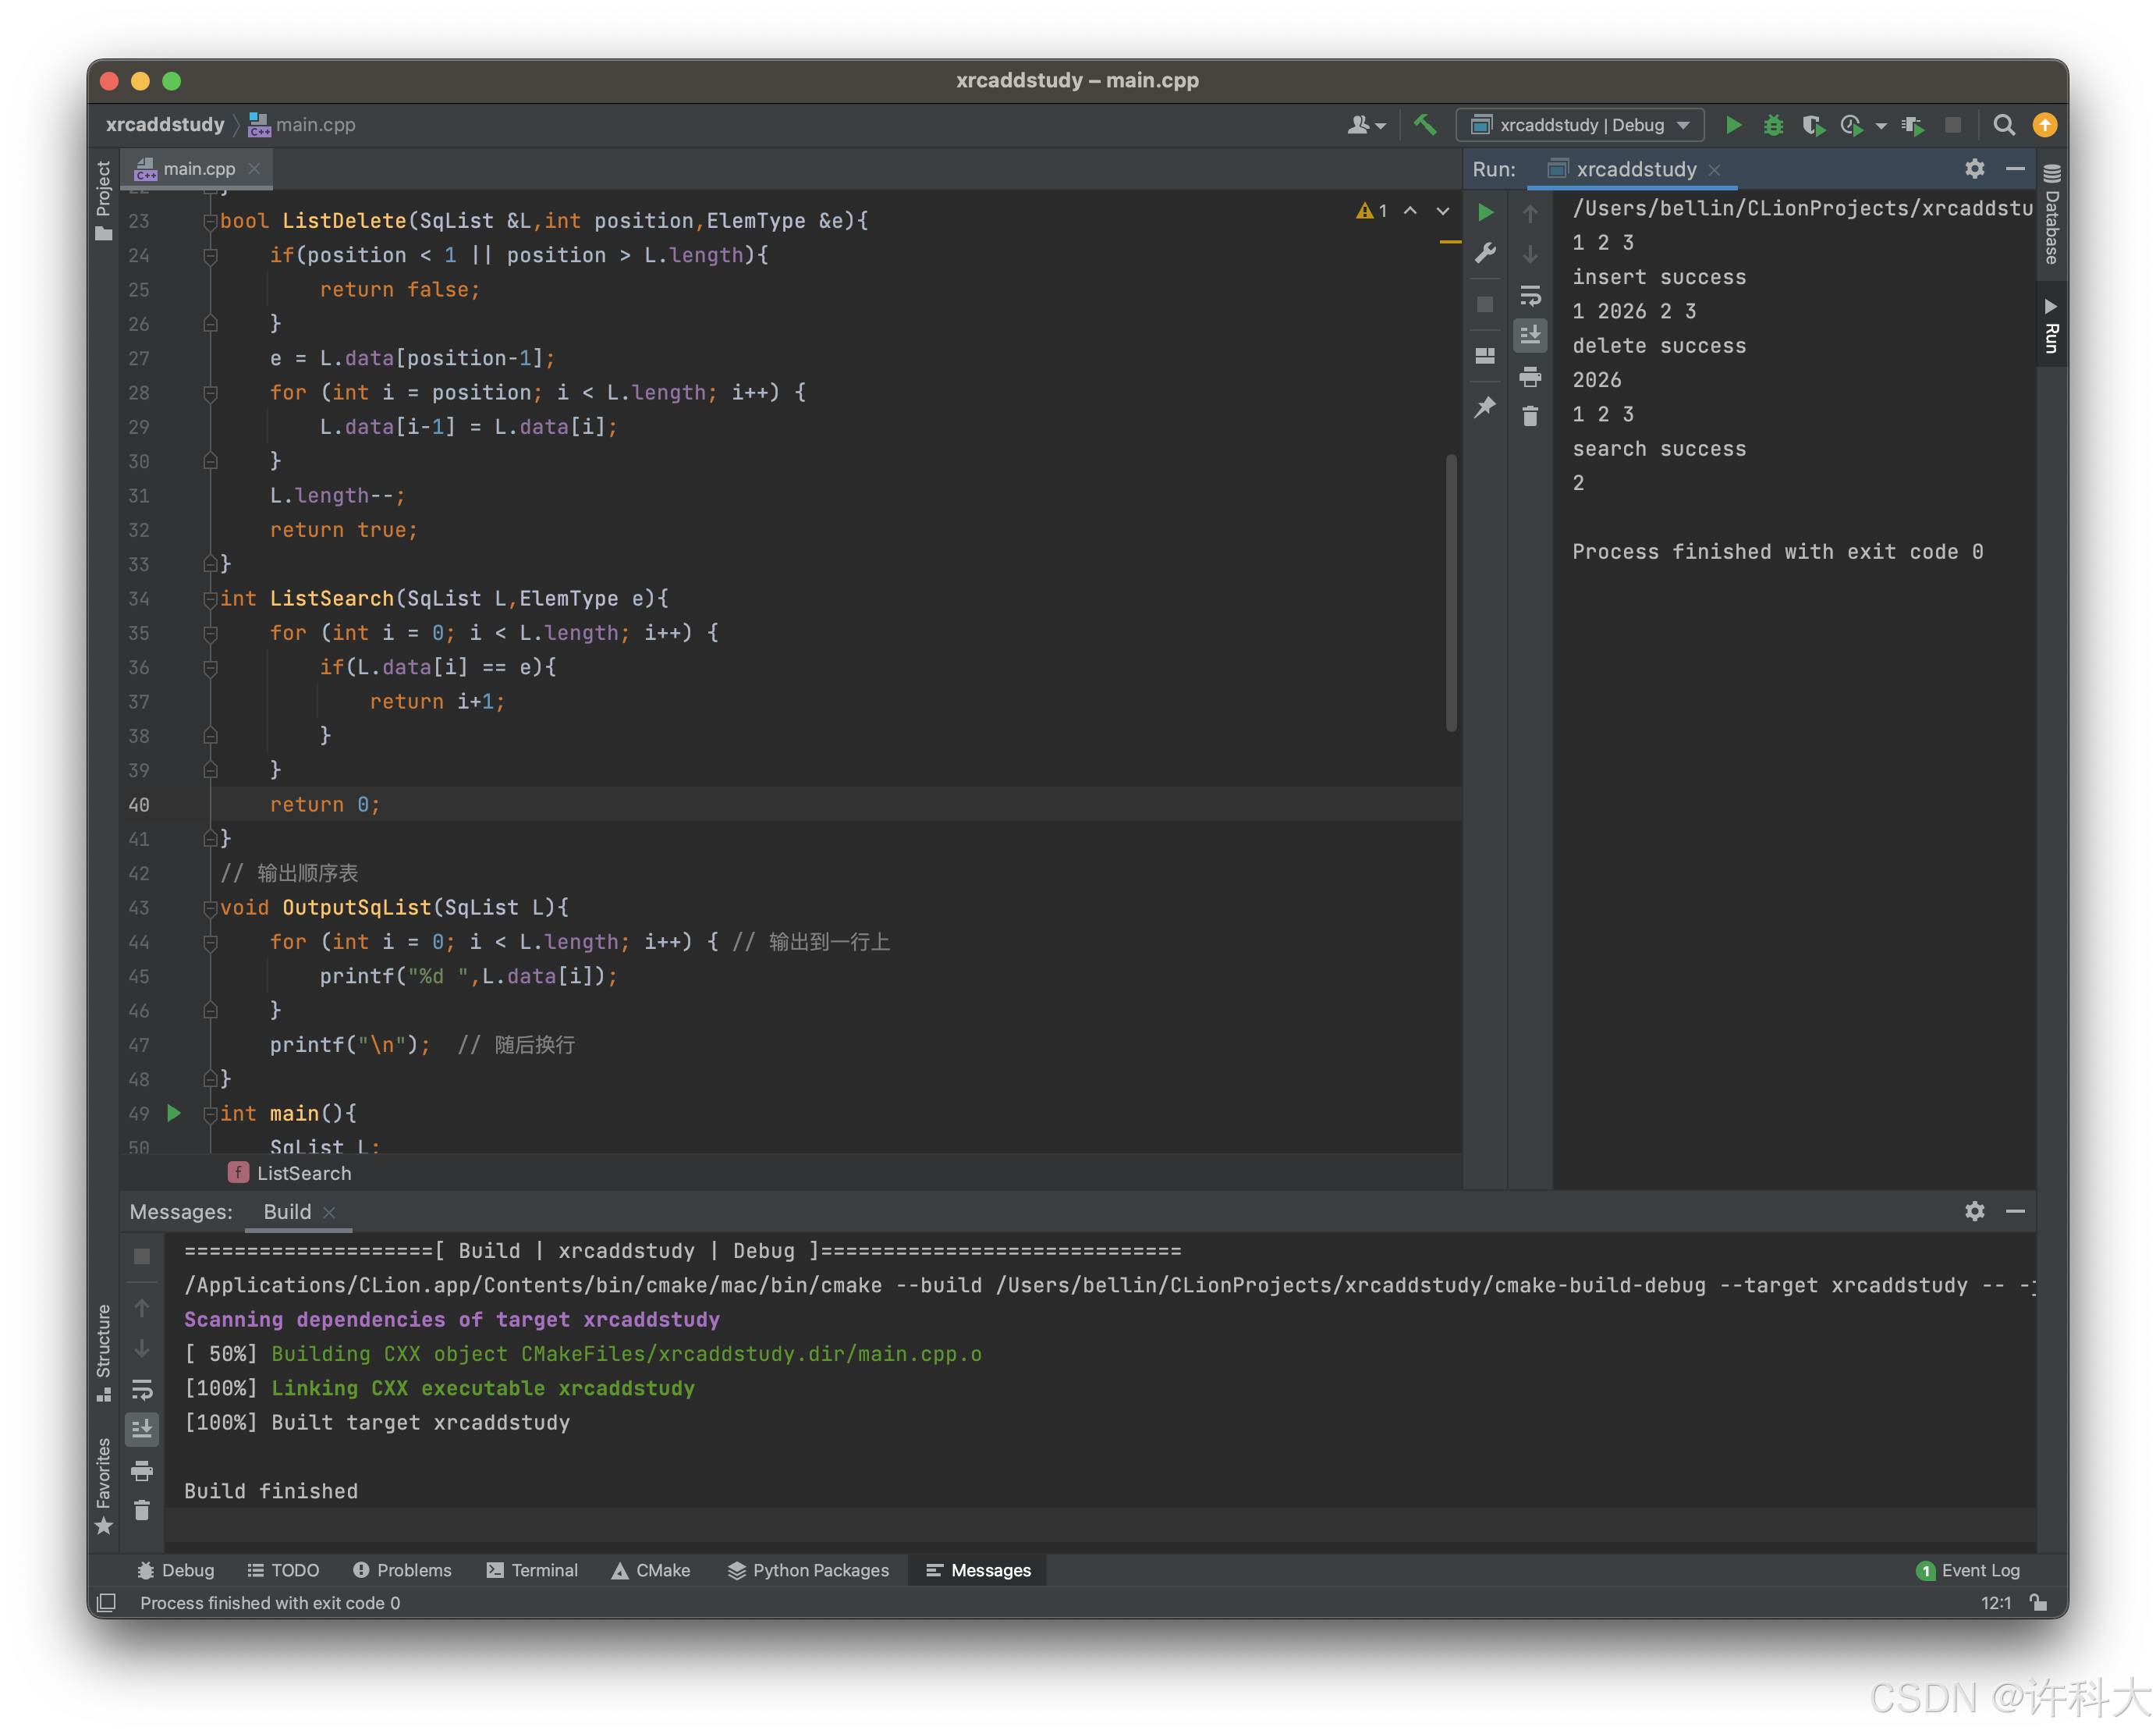Toggle scroll to end in Run console
2156x1734 pixels.
pyautogui.click(x=1530, y=336)
